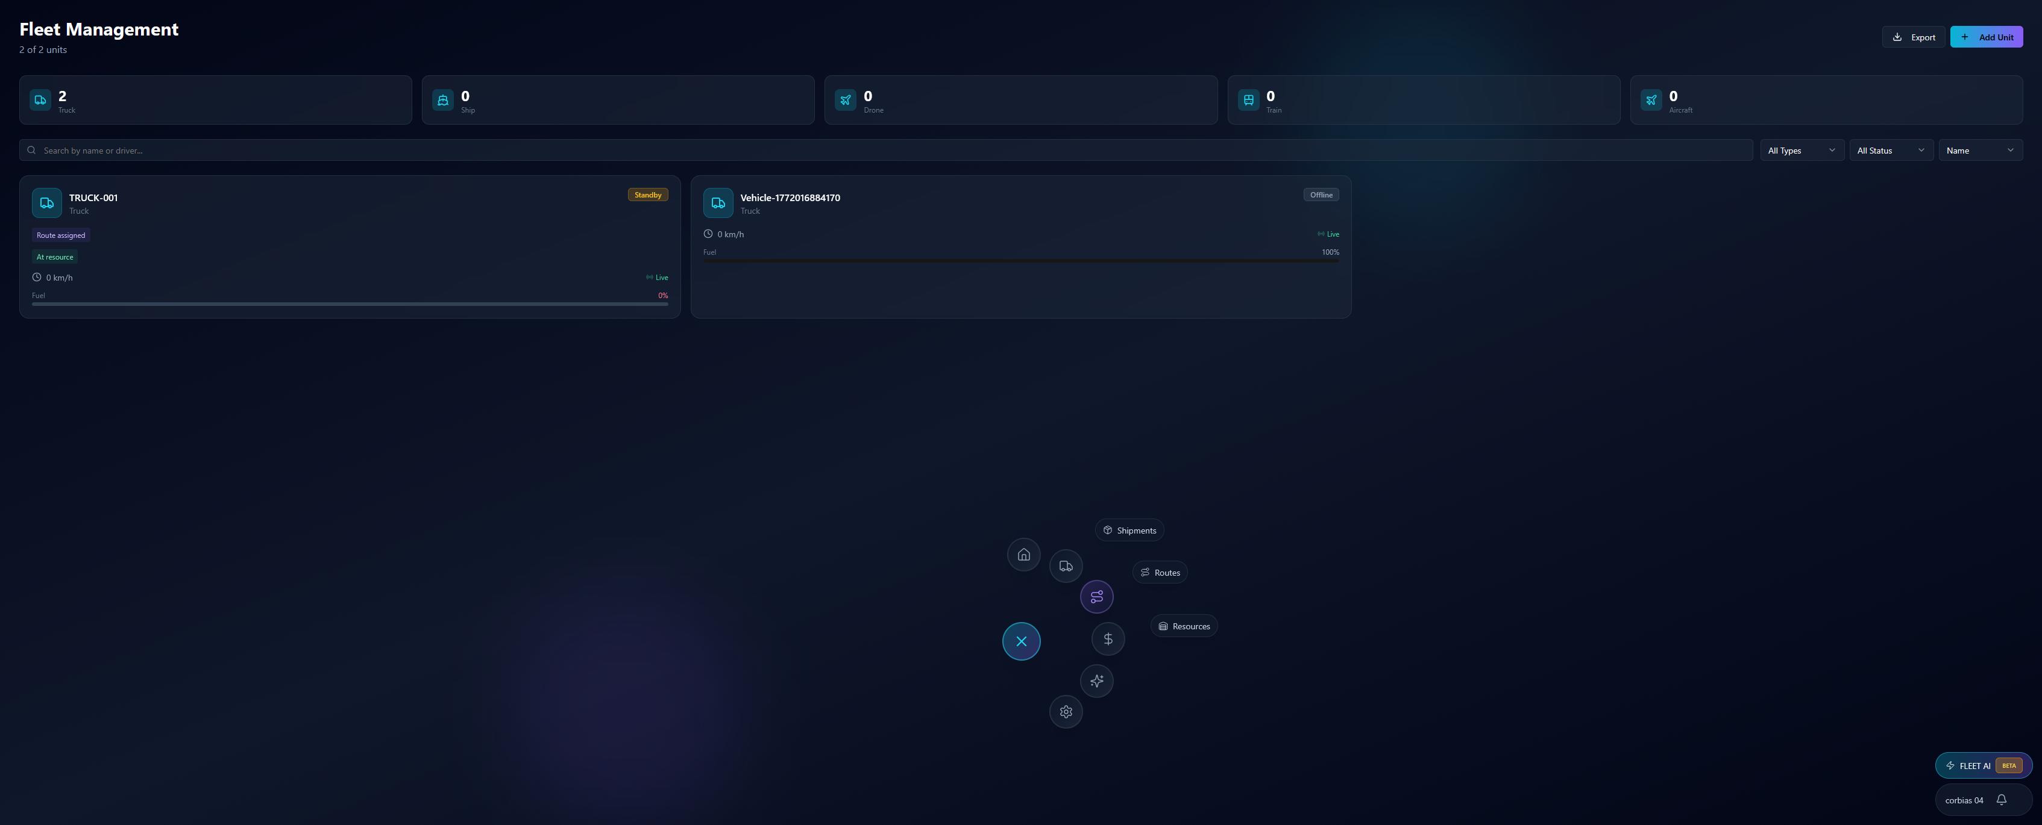Click the sparkle AI icon in radial menu
The width and height of the screenshot is (2042, 825).
pos(1097,681)
